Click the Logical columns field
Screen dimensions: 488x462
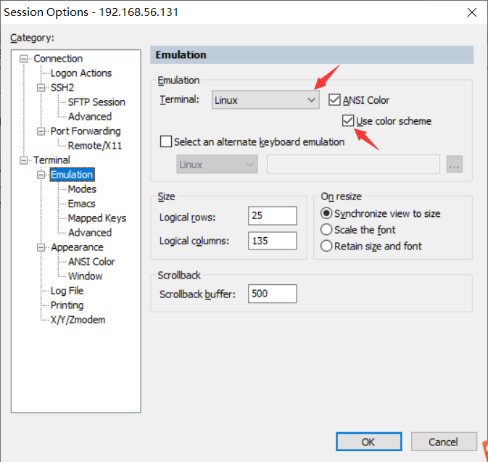pyautogui.click(x=273, y=241)
